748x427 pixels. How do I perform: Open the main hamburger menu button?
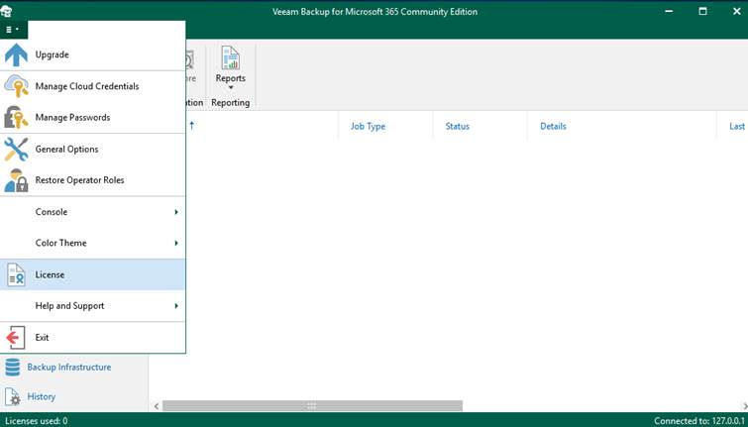point(13,30)
